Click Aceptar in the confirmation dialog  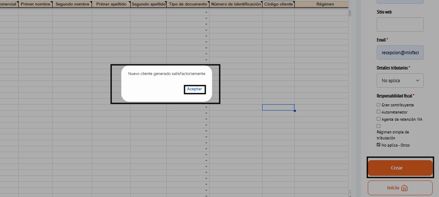tap(195, 89)
